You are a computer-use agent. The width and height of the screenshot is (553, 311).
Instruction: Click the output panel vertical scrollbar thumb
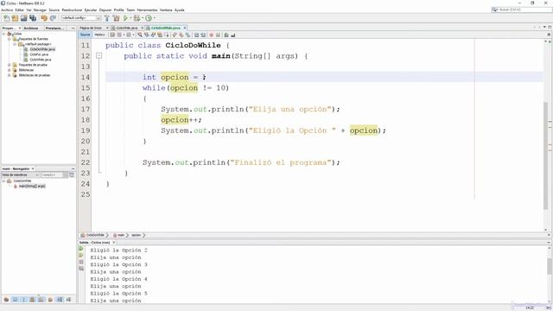click(x=550, y=266)
